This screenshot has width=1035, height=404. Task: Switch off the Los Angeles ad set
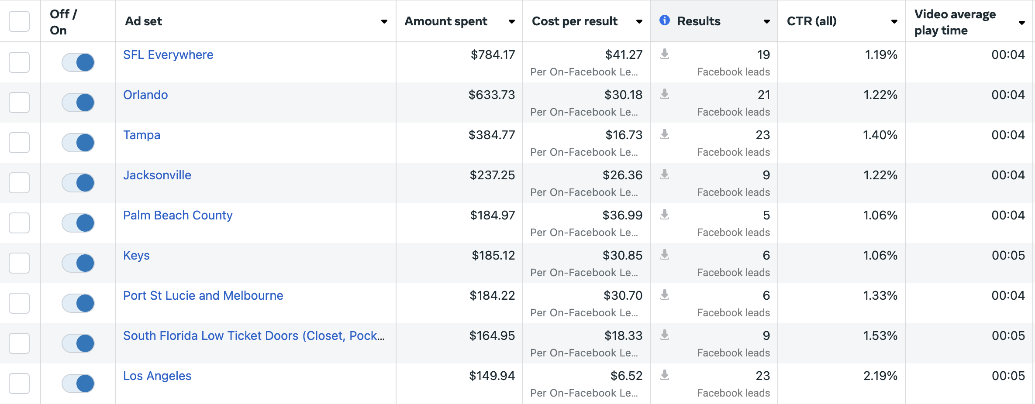pyautogui.click(x=78, y=383)
